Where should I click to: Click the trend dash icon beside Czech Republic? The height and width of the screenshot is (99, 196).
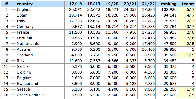pyautogui.click(x=13, y=95)
